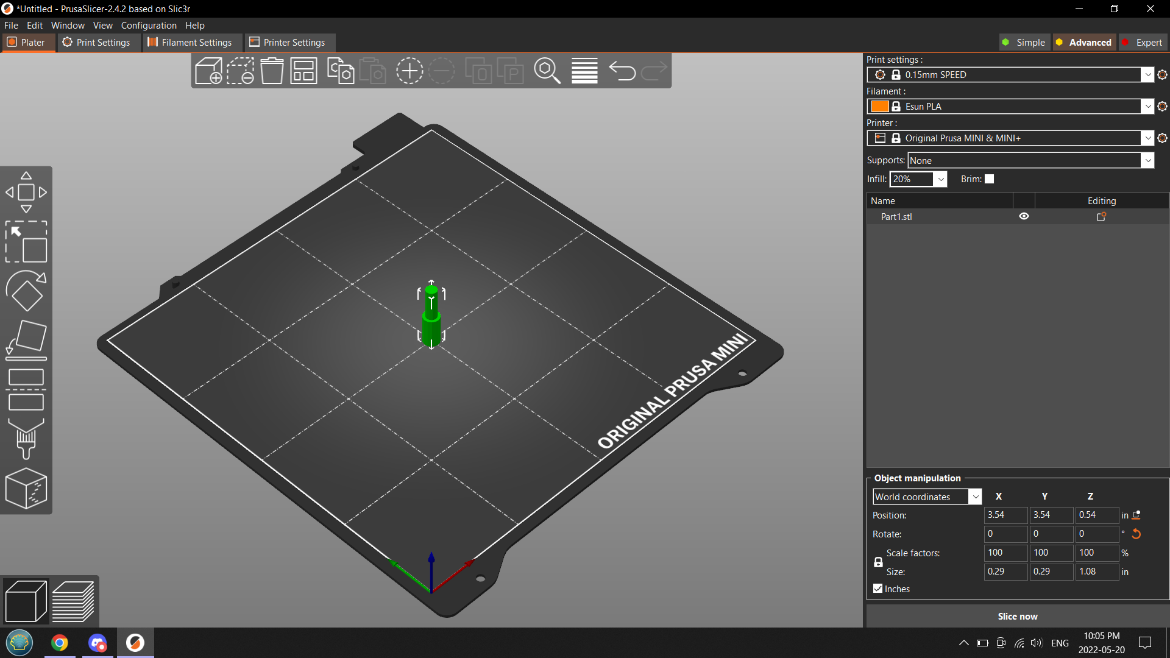Click the Remove instance minus icon
Screen dimensions: 1170x658
pos(441,71)
